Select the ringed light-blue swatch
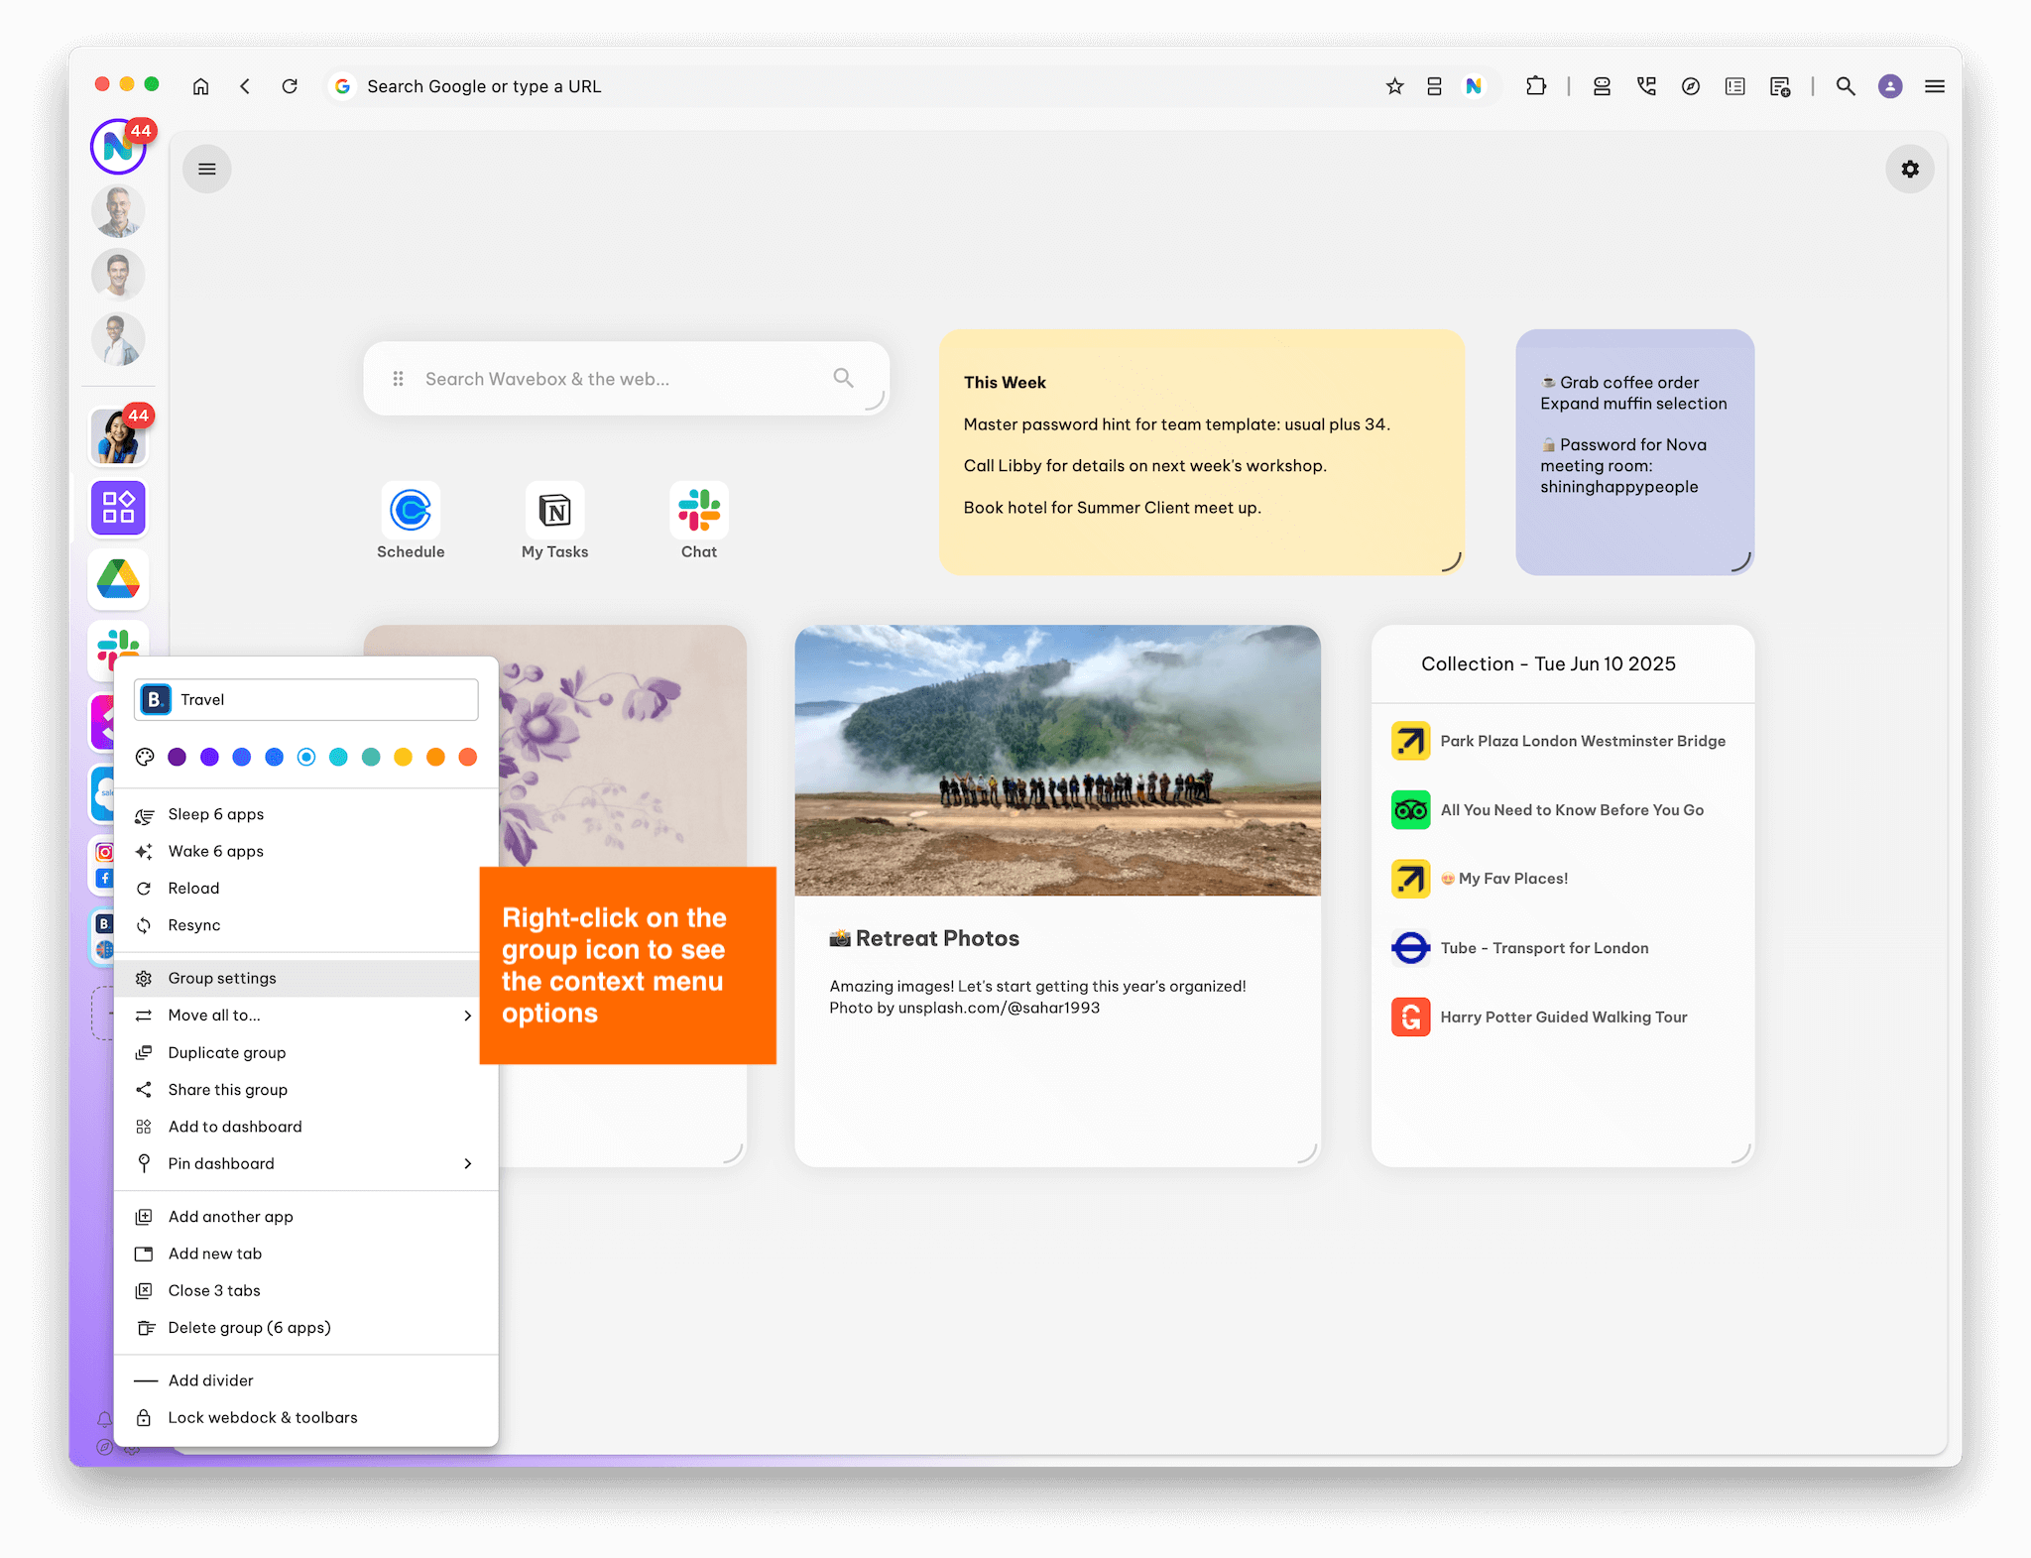 [306, 758]
